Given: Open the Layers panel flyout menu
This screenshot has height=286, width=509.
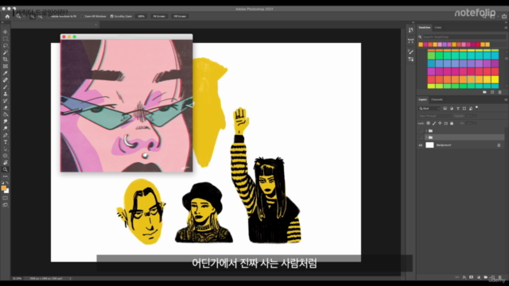Looking at the screenshot, I should coord(506,99).
